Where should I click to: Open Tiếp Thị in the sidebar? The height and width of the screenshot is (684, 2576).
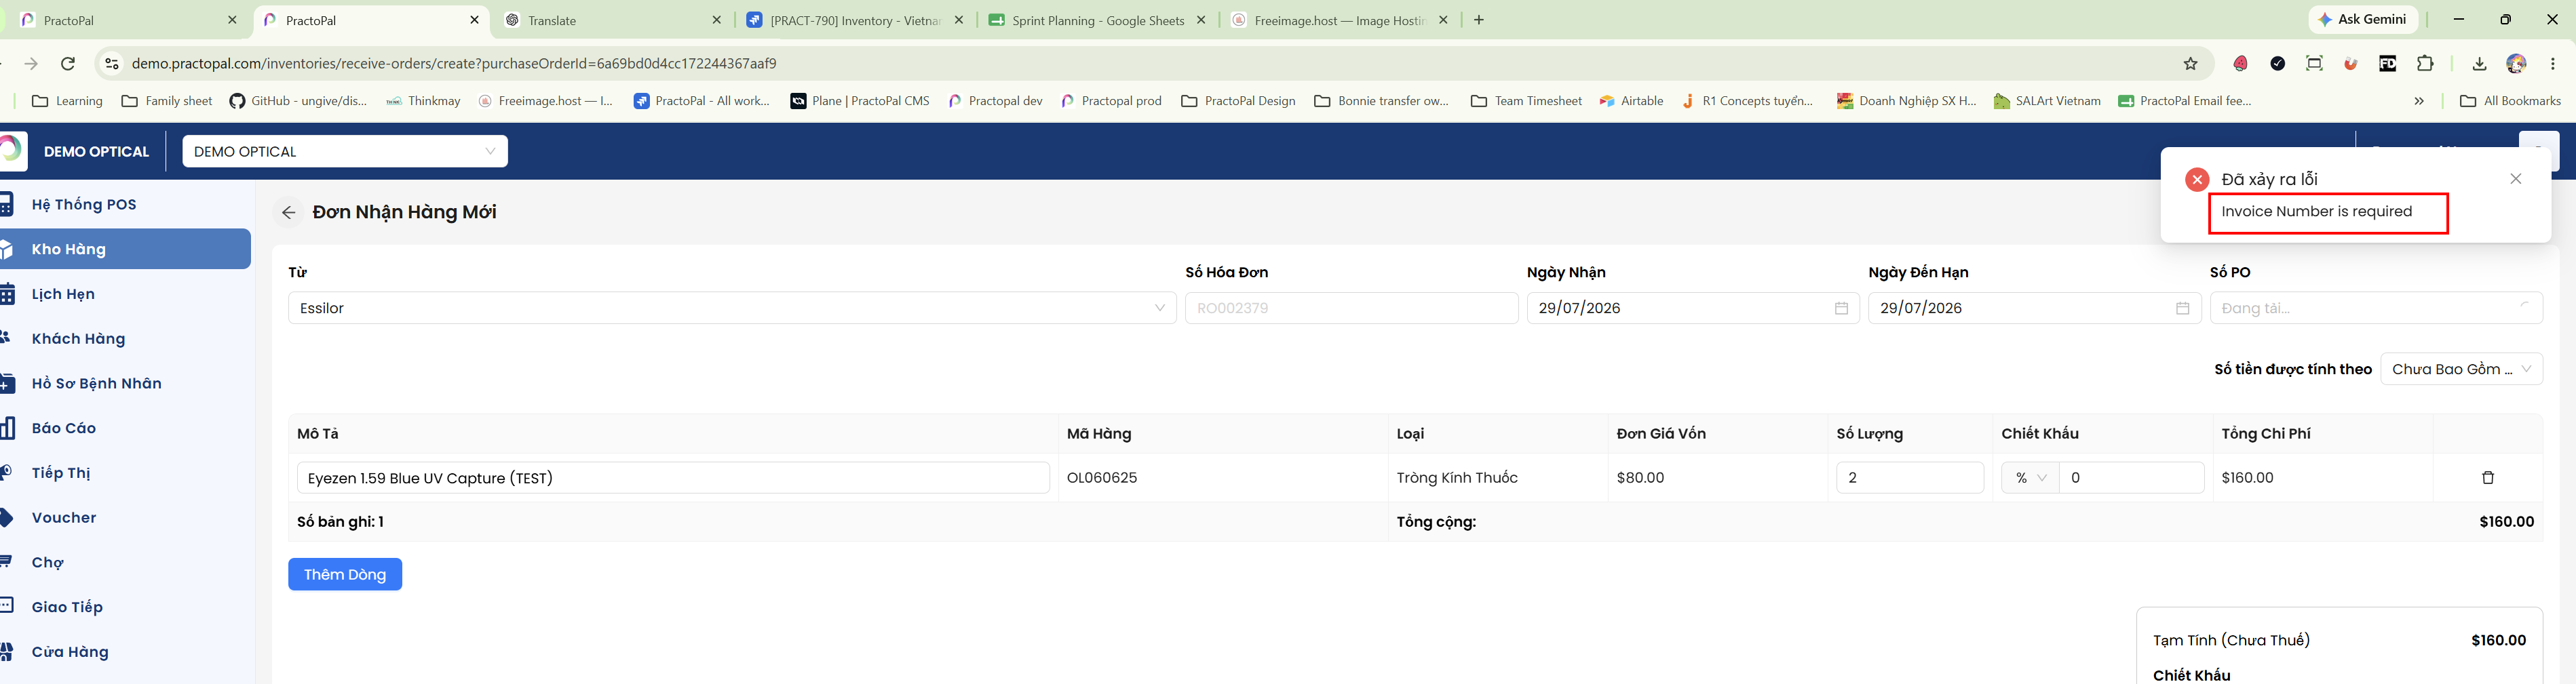(61, 473)
